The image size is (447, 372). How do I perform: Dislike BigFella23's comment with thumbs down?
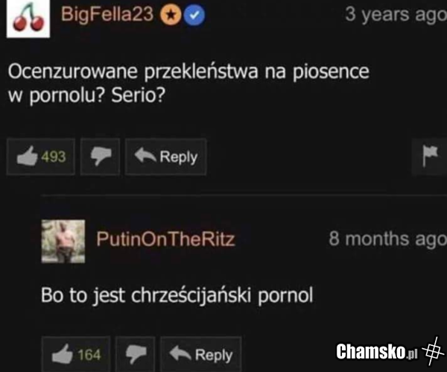[100, 157]
